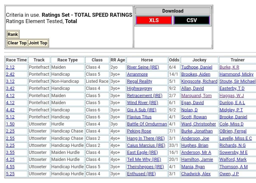Open the 2.12 Pontefract race time link
The height and width of the screenshot is (183, 256).
[10, 67]
